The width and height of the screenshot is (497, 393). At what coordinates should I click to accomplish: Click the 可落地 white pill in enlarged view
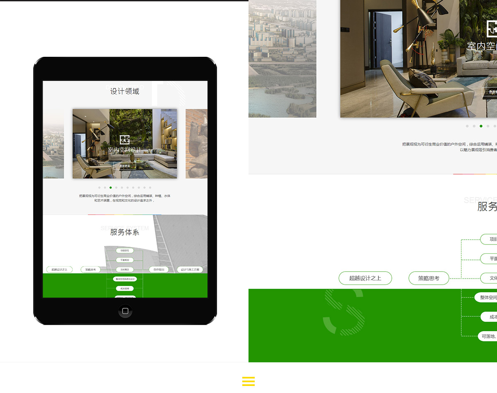click(x=487, y=336)
